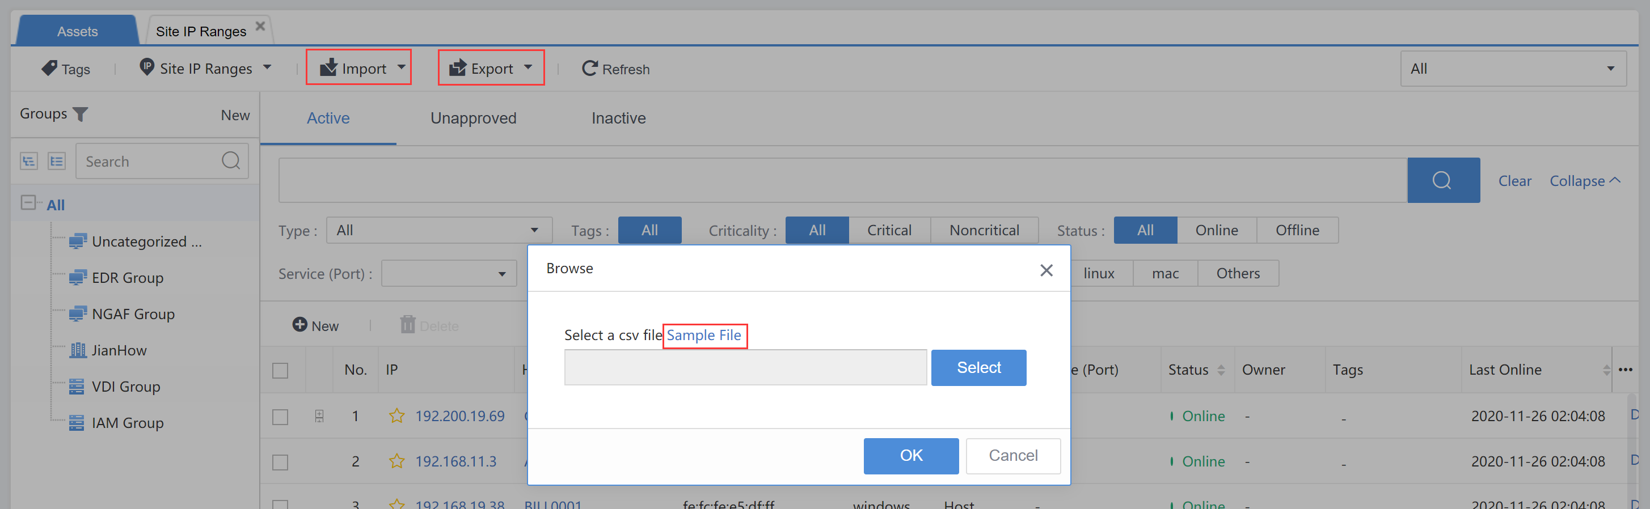Switch to tree view icon in Groups

pos(29,162)
